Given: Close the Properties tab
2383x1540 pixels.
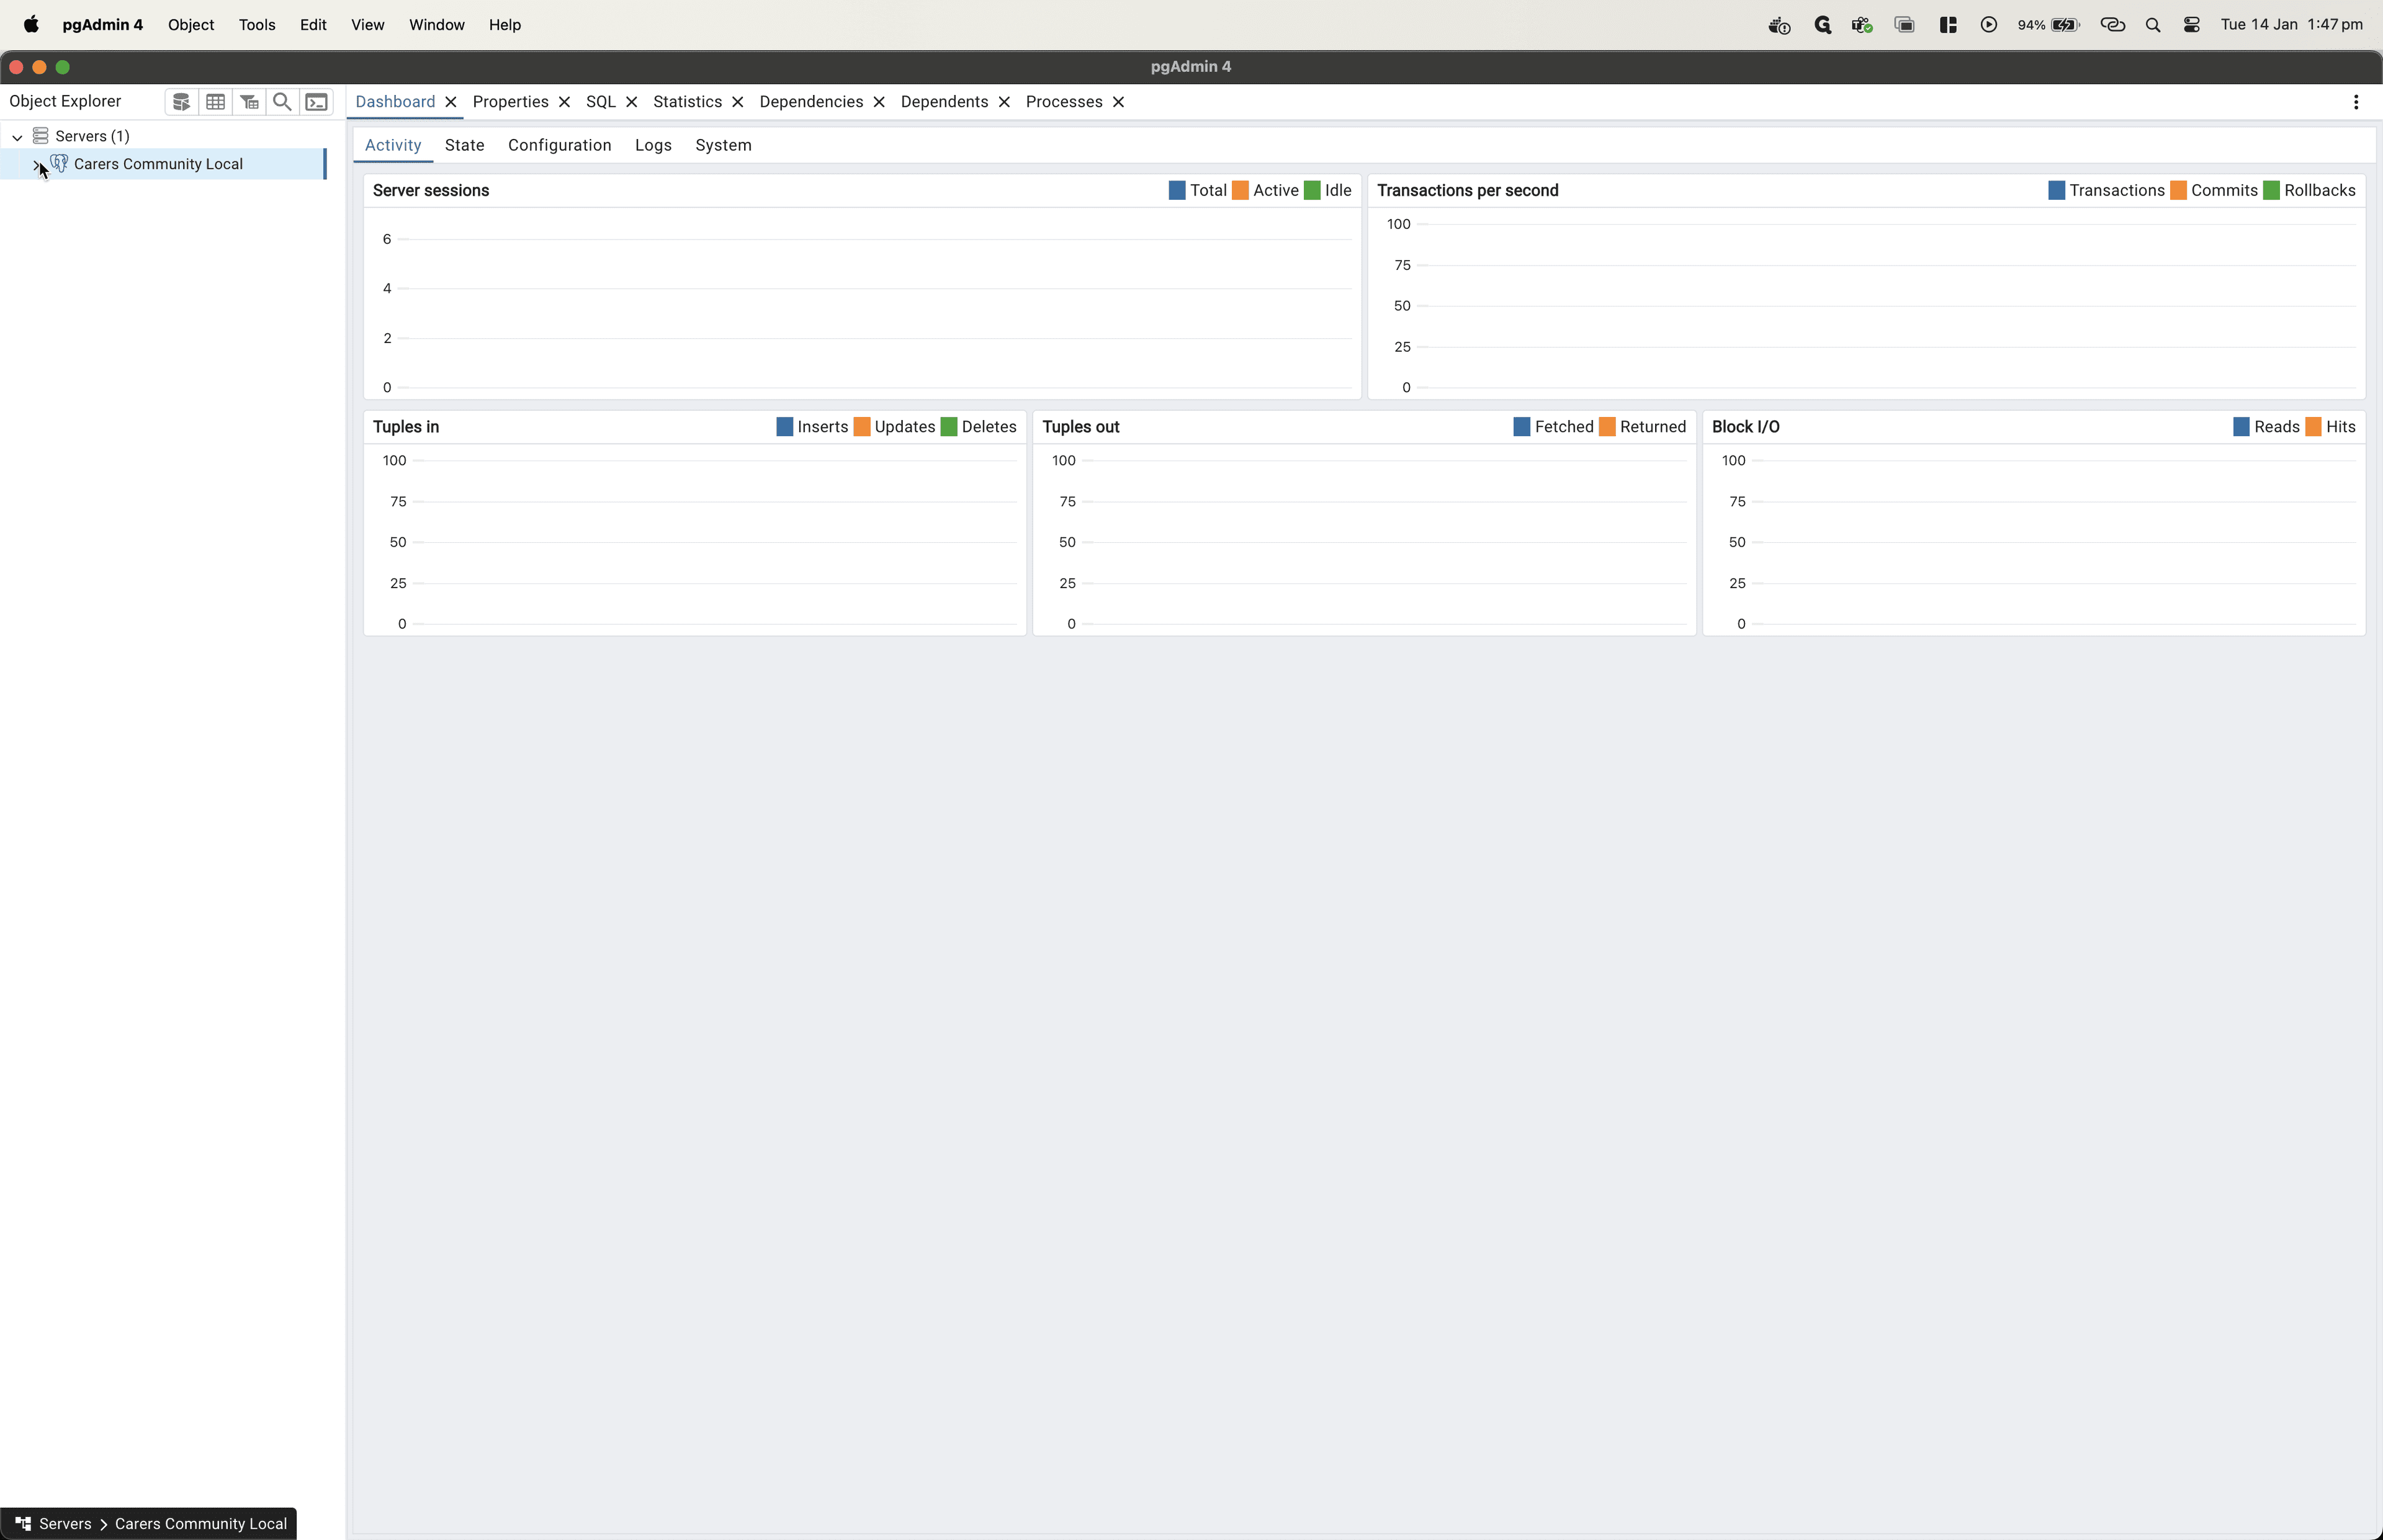Looking at the screenshot, I should (564, 102).
